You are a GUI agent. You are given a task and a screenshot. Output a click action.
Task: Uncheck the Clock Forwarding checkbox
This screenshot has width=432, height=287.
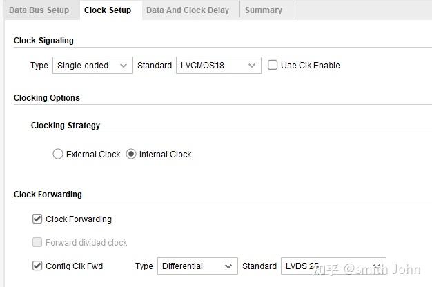pos(37,219)
